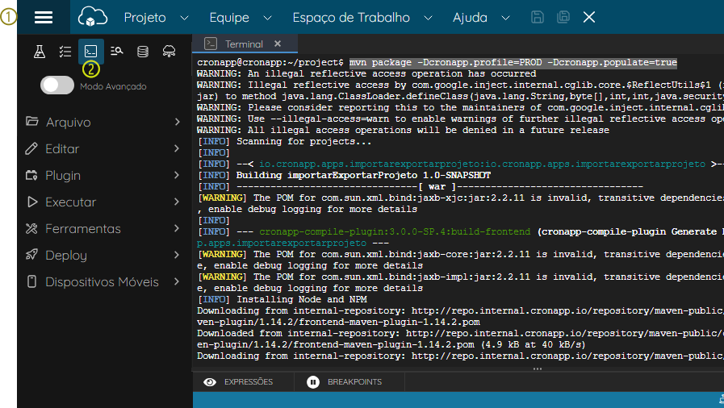Click the cronapp@cronapp prompt text
The height and width of the screenshot is (408, 724).
click(270, 63)
